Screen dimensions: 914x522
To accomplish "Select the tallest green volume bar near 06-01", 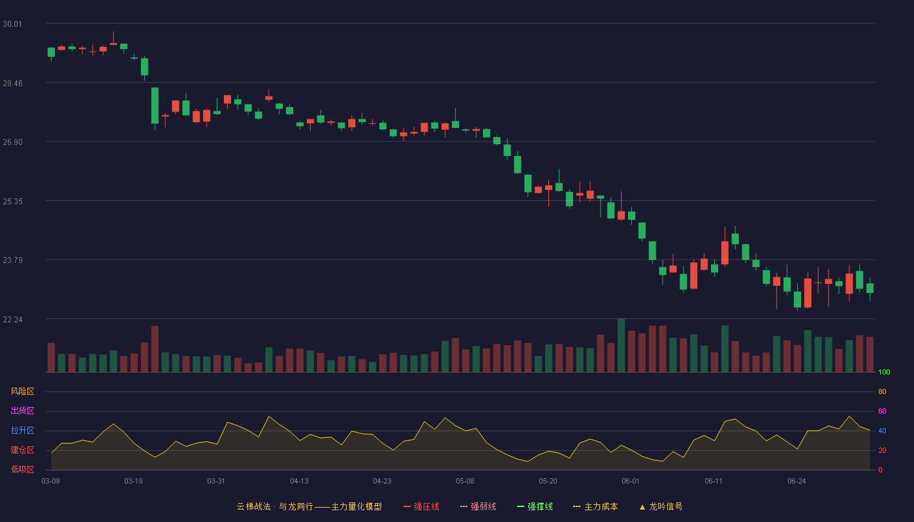I will pyautogui.click(x=621, y=345).
